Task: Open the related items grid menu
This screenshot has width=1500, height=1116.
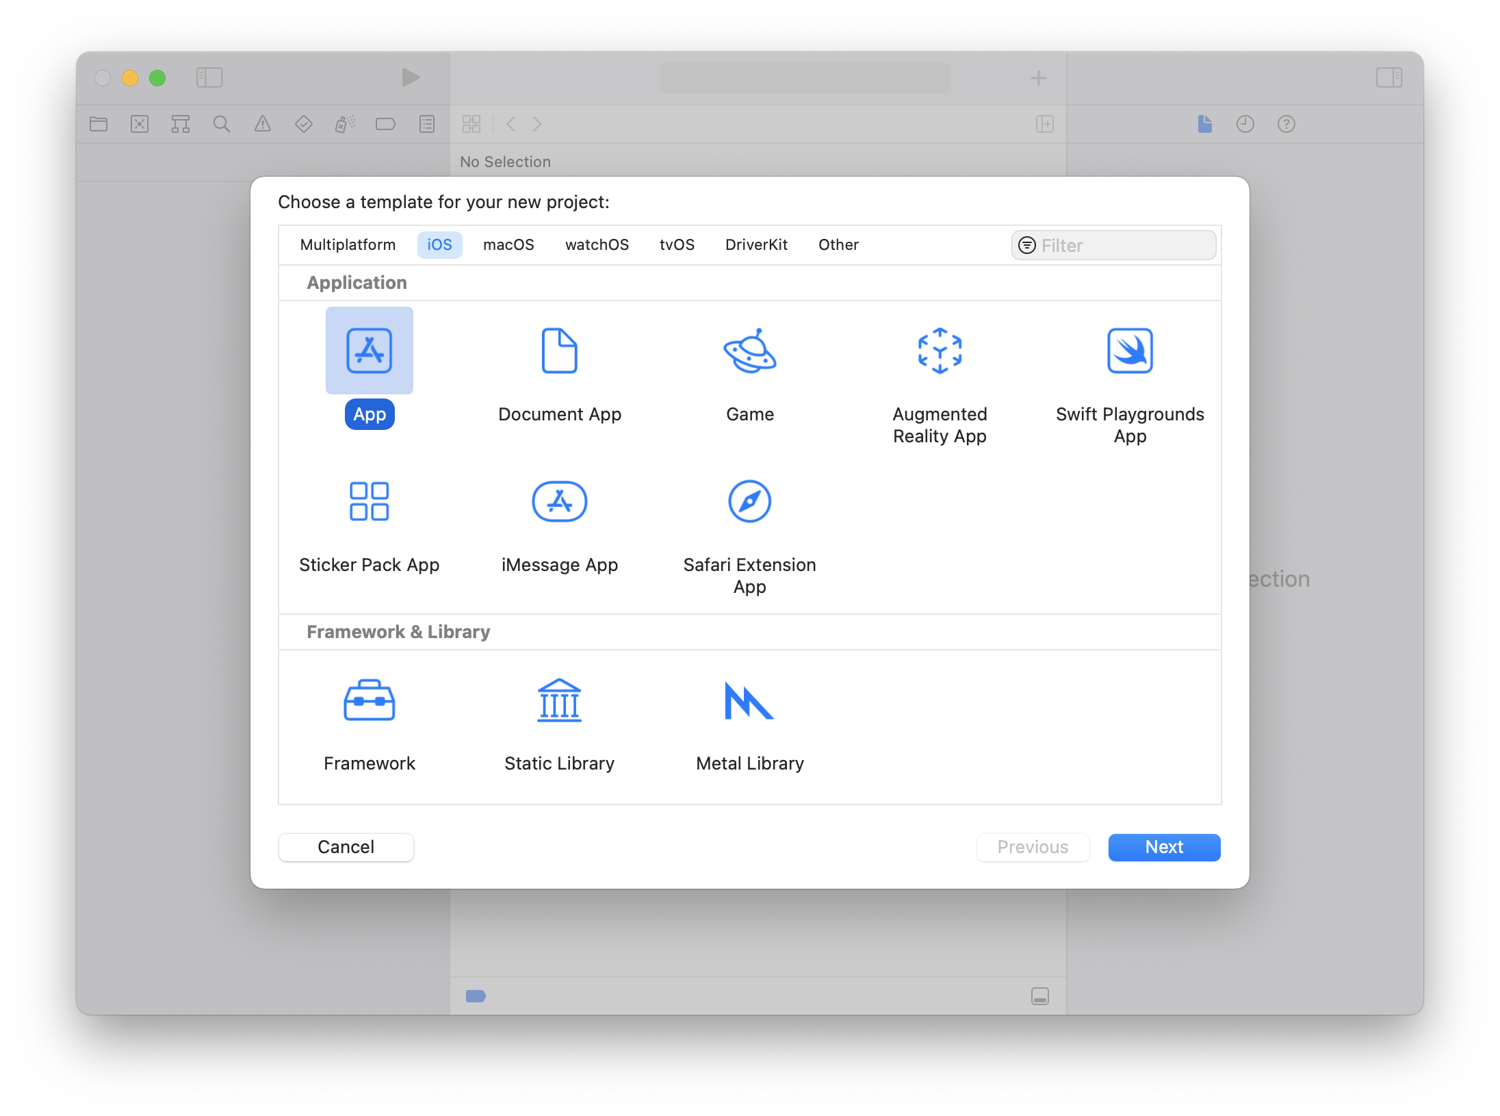Action: [471, 124]
